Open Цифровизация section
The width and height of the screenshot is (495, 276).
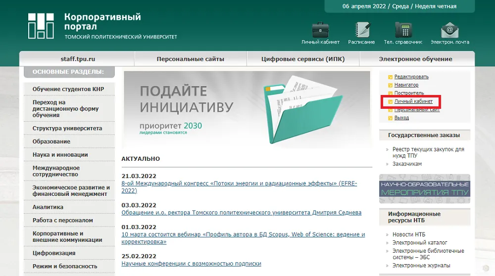[x=69, y=253]
